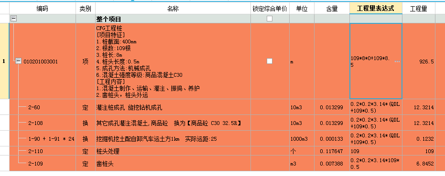Select expression 0.2*0.2*3.14*109*0.5
Image resolution: width=445 pixels, height=176 pixels.
[x=376, y=163]
